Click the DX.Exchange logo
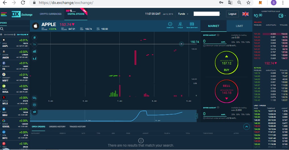 (x=22, y=14)
